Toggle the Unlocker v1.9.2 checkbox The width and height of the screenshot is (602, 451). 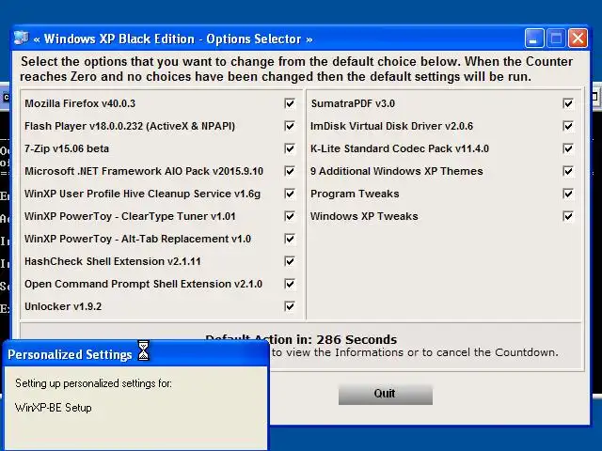[x=290, y=306]
